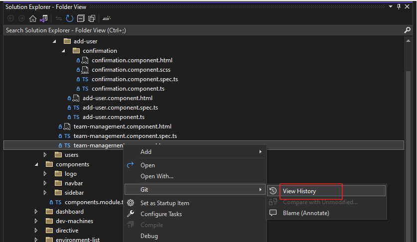Select the Blame (Annotate) speech bubble icon

click(x=273, y=213)
